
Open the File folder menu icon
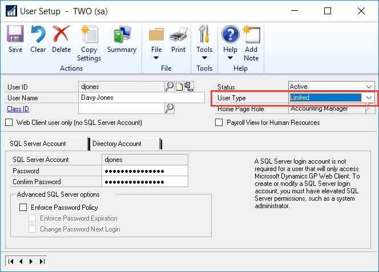pos(156,34)
